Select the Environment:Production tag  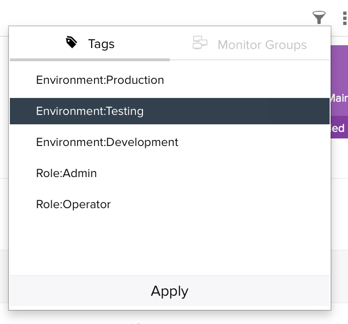100,80
